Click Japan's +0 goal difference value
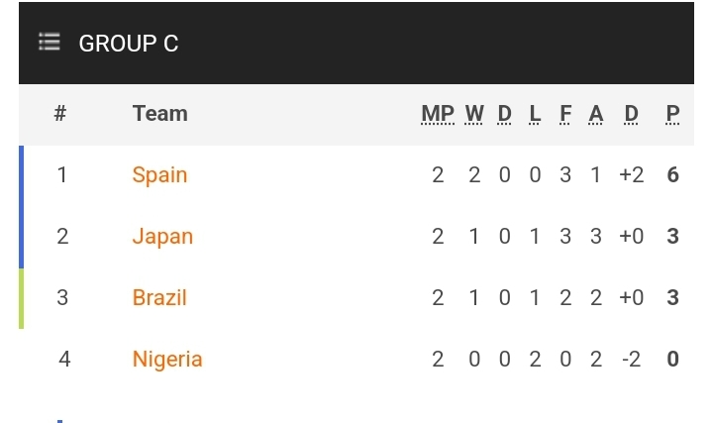The width and height of the screenshot is (712, 423). pos(632,237)
